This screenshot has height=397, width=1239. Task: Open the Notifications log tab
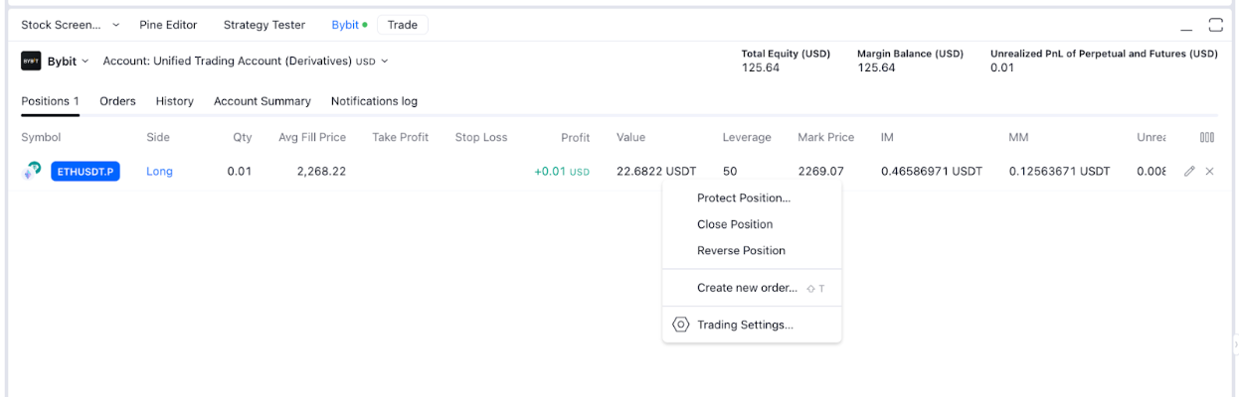374,101
